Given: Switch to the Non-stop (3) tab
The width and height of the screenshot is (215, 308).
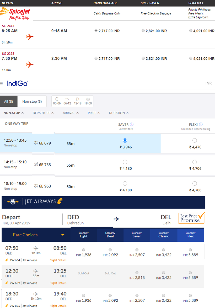Looking at the screenshot, I should [32, 101].
